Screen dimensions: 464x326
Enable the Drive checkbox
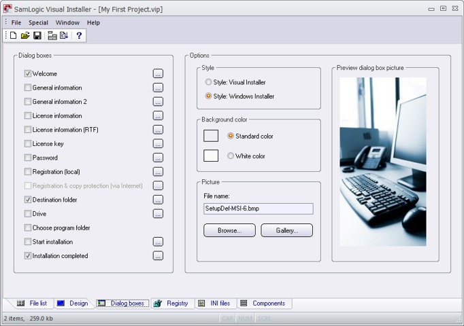point(27,214)
